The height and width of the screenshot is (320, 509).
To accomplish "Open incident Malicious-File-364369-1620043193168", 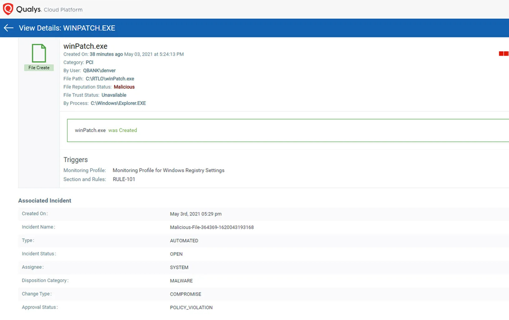I will [x=212, y=227].
